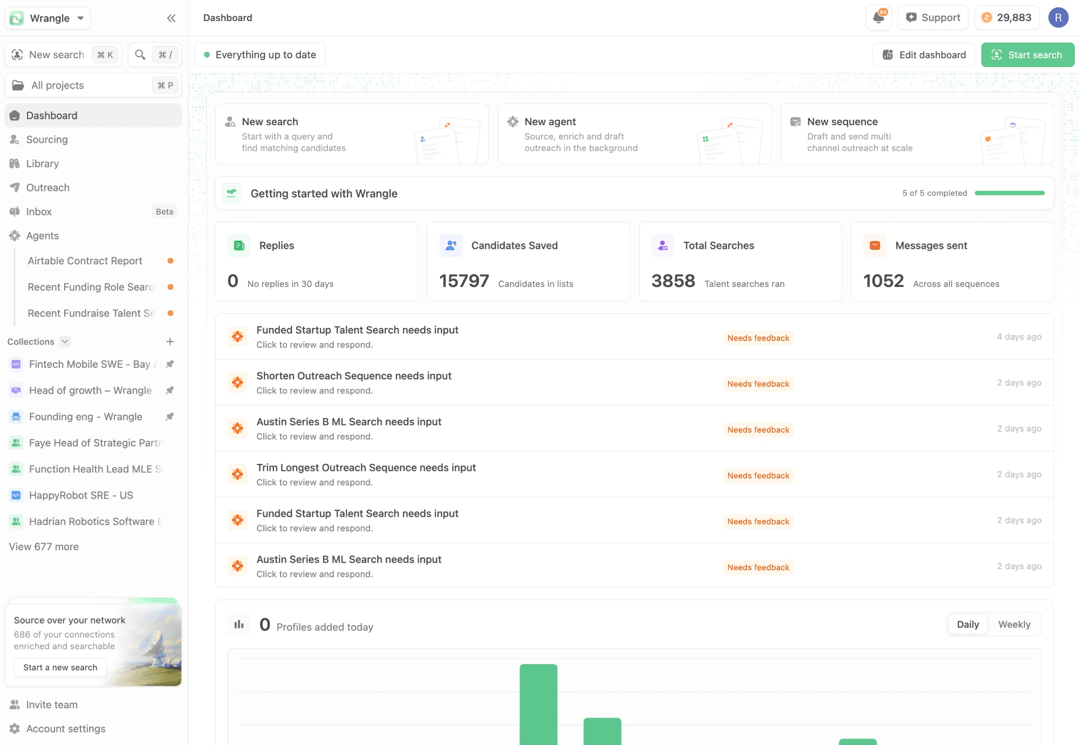The image size is (1079, 745).
Task: Open Function Health Lead MLE collection
Action: point(93,469)
